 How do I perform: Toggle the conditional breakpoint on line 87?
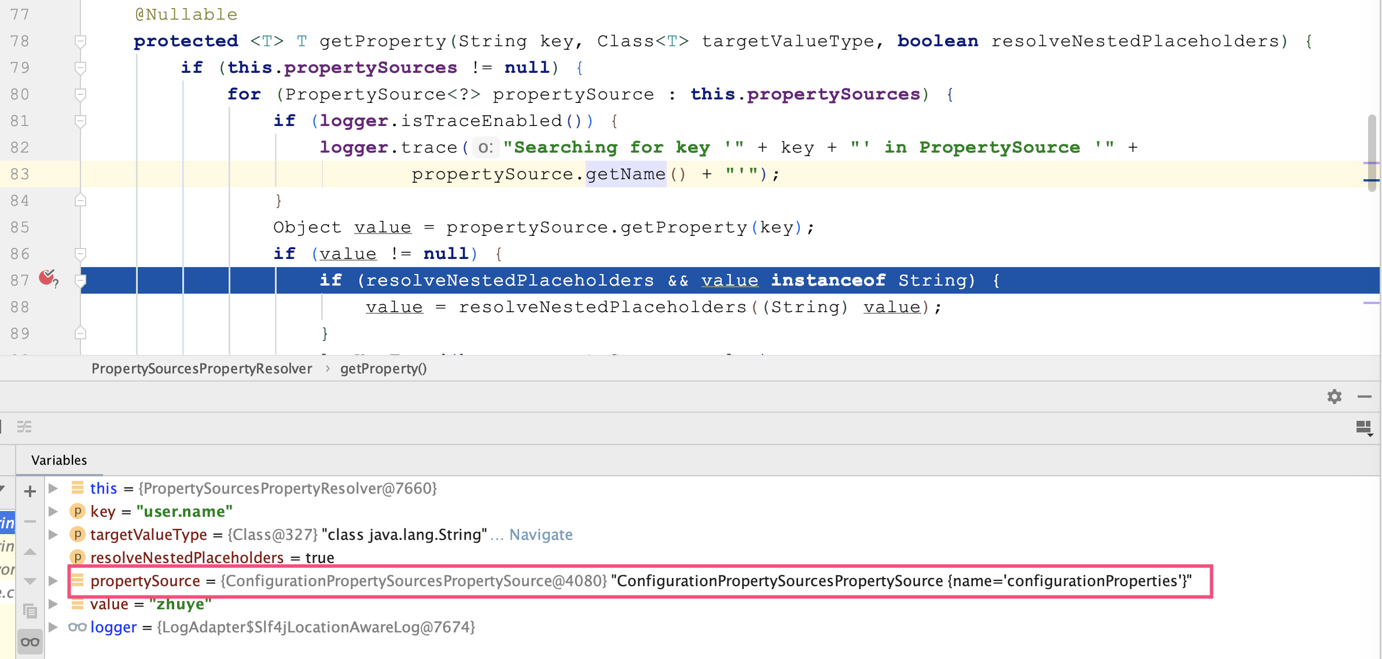[x=47, y=279]
